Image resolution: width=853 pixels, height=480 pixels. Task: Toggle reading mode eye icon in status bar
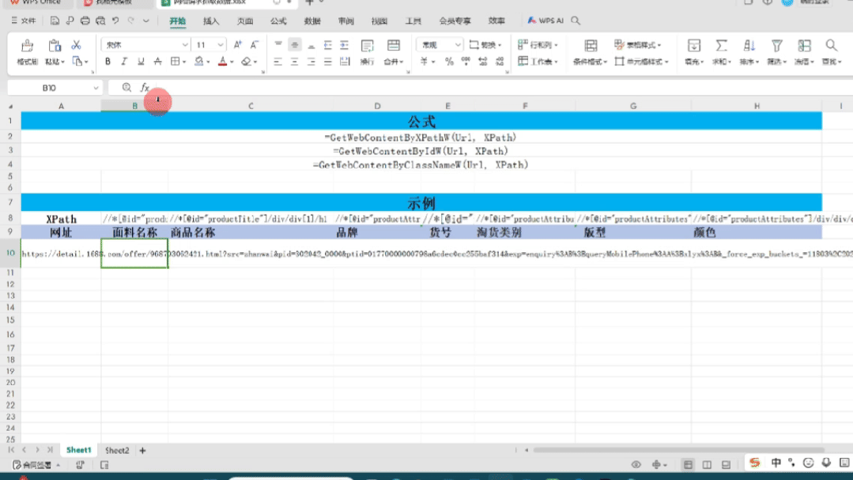pyautogui.click(x=636, y=465)
